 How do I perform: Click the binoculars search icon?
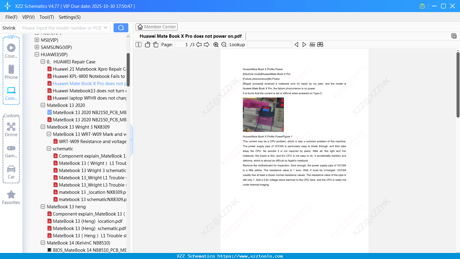coord(320,44)
